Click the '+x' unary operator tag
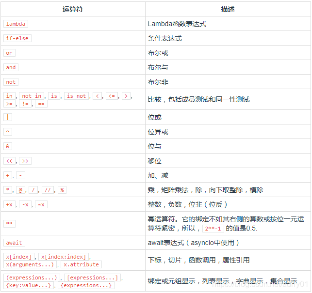 (x=9, y=204)
